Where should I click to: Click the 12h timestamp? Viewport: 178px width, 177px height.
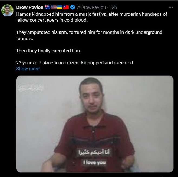pos(113,7)
